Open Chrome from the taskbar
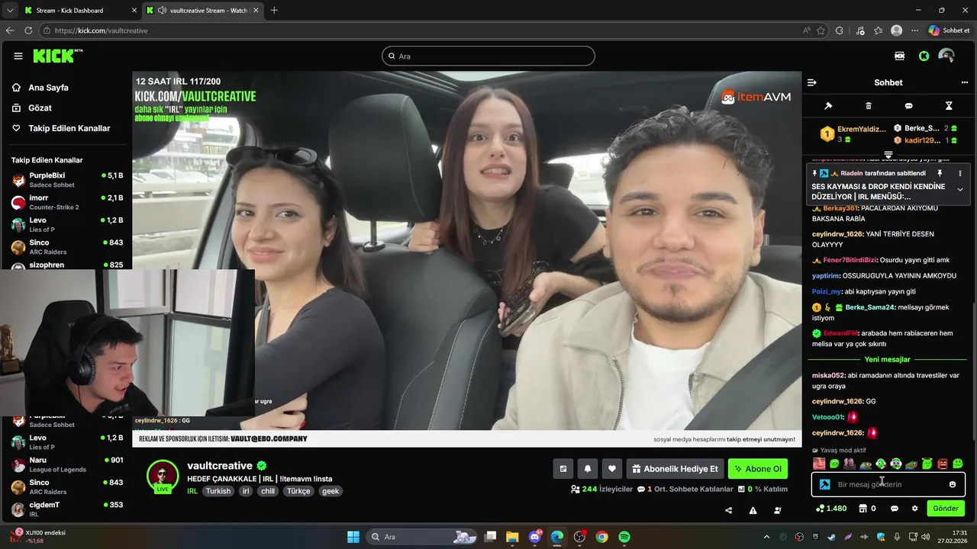Viewport: 977px width, 549px height. pos(601,537)
